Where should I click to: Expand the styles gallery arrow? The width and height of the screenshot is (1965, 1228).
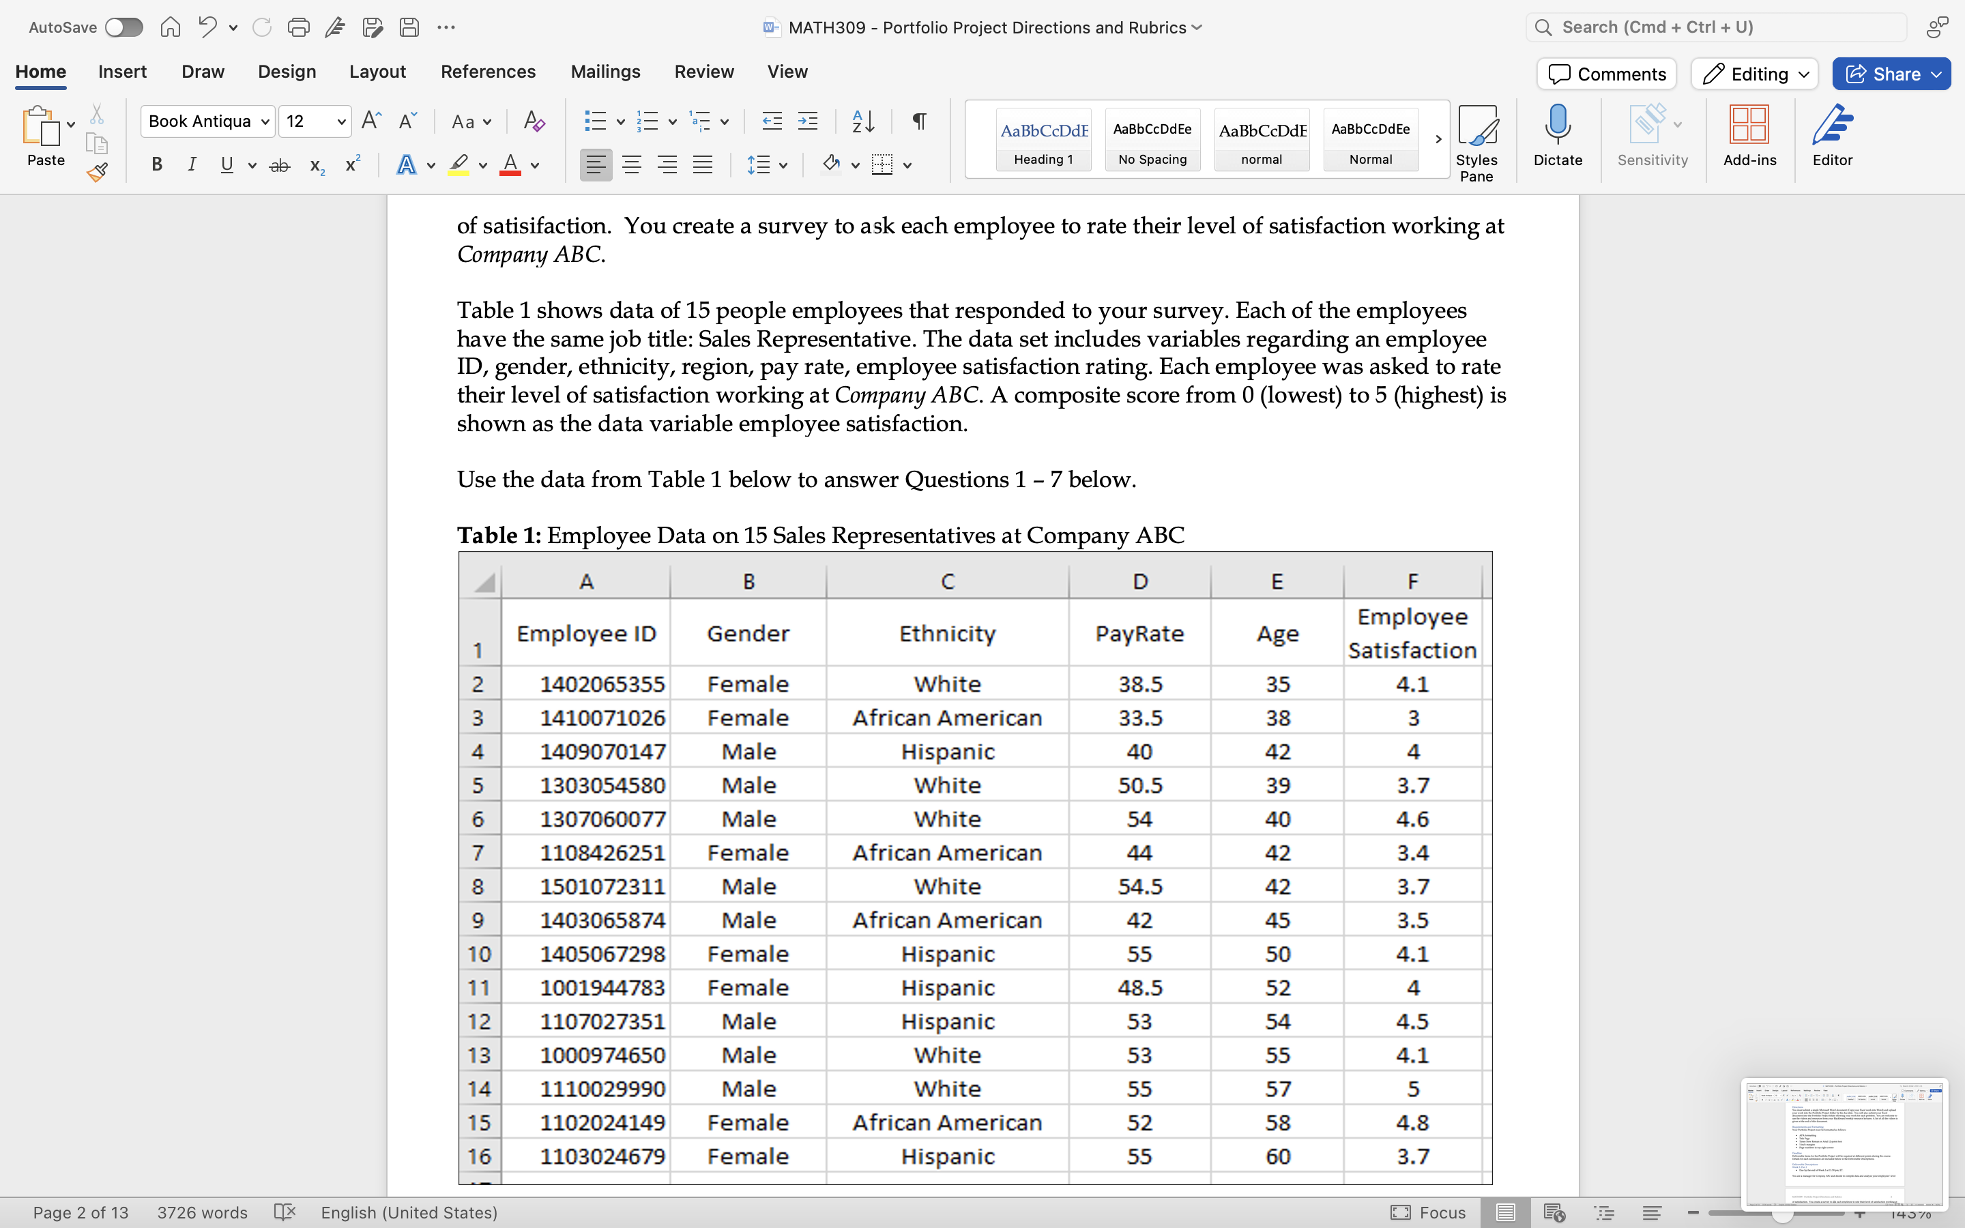(1438, 139)
